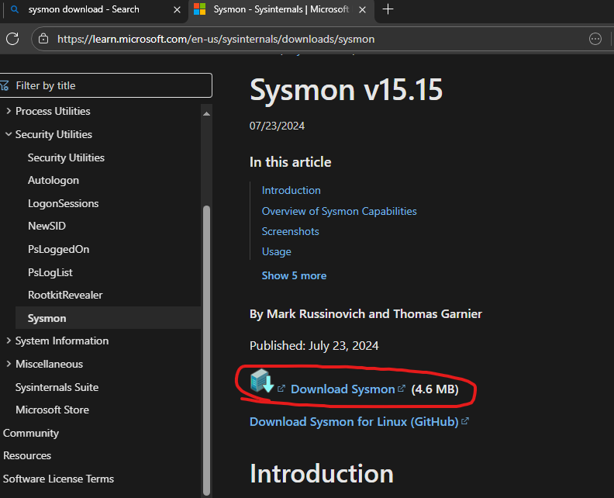Click the Sysmon v15.15 heading
The width and height of the screenshot is (614, 498).
[347, 90]
